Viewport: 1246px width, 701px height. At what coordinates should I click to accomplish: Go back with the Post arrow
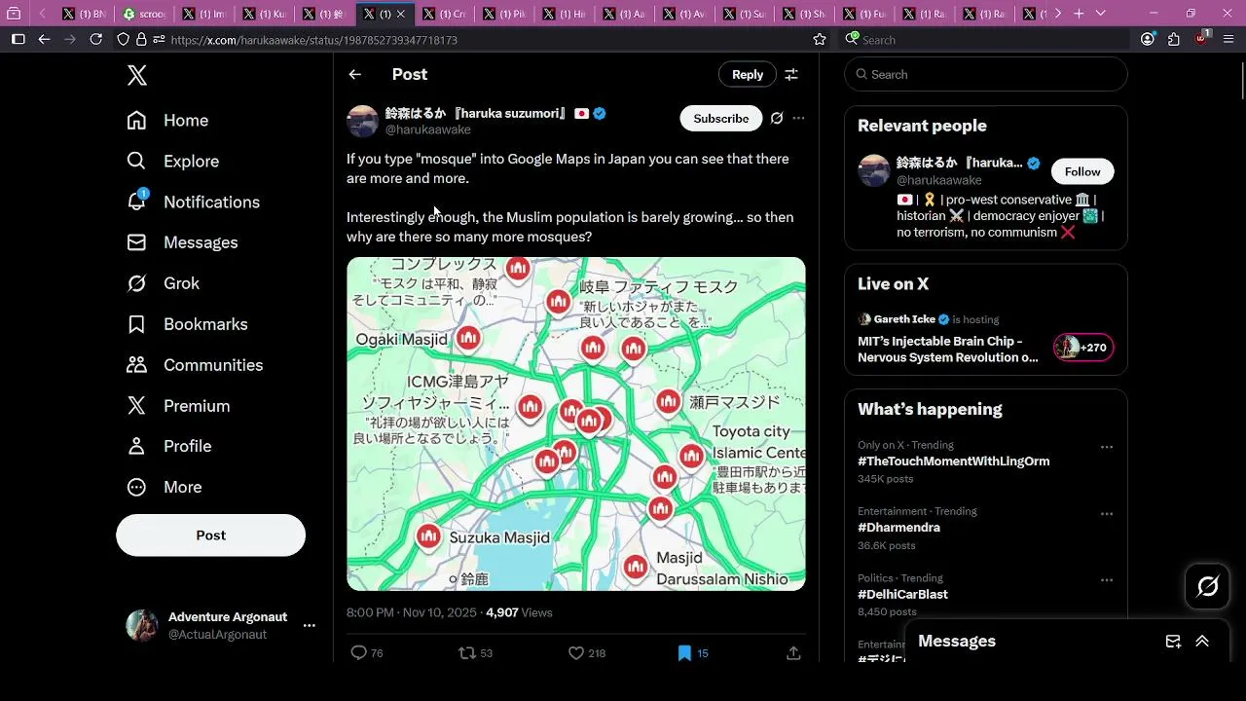click(355, 74)
